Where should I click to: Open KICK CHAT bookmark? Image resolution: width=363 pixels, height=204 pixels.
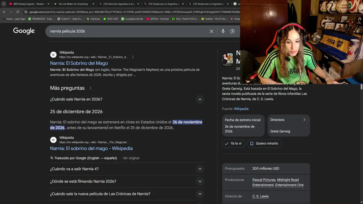(x=111, y=19)
